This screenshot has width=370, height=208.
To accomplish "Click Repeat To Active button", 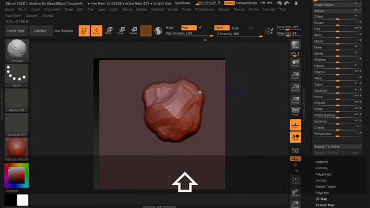I will click(x=337, y=146).
